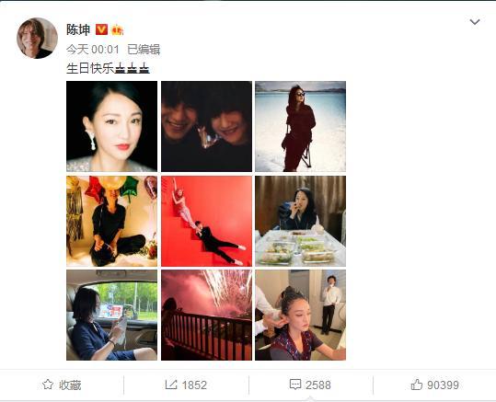The image size is (496, 402).
Task: Click the comment bubble icon
Action: tap(295, 385)
